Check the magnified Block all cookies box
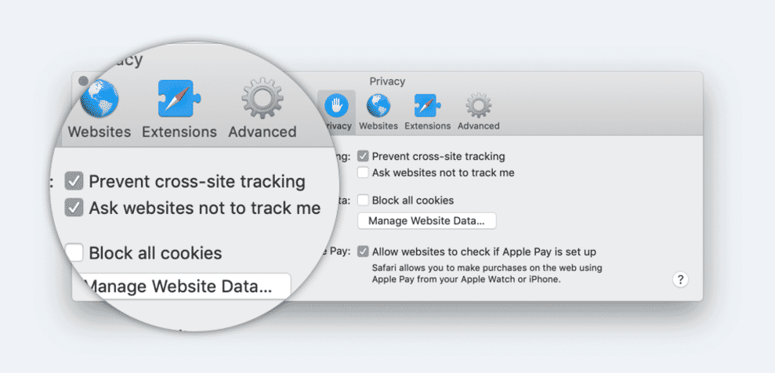This screenshot has width=775, height=373. (x=74, y=253)
